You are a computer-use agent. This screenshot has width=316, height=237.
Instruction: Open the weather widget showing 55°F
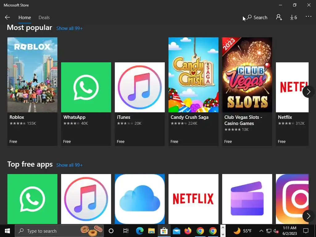click(243, 231)
